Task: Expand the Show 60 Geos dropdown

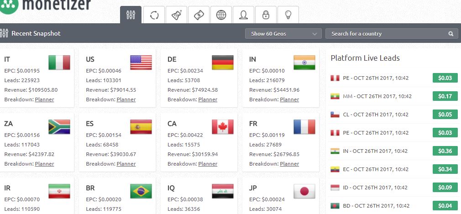Action: [x=283, y=34]
